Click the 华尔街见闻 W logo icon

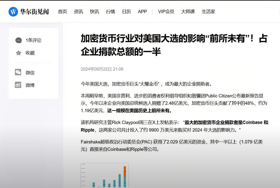click(13, 12)
